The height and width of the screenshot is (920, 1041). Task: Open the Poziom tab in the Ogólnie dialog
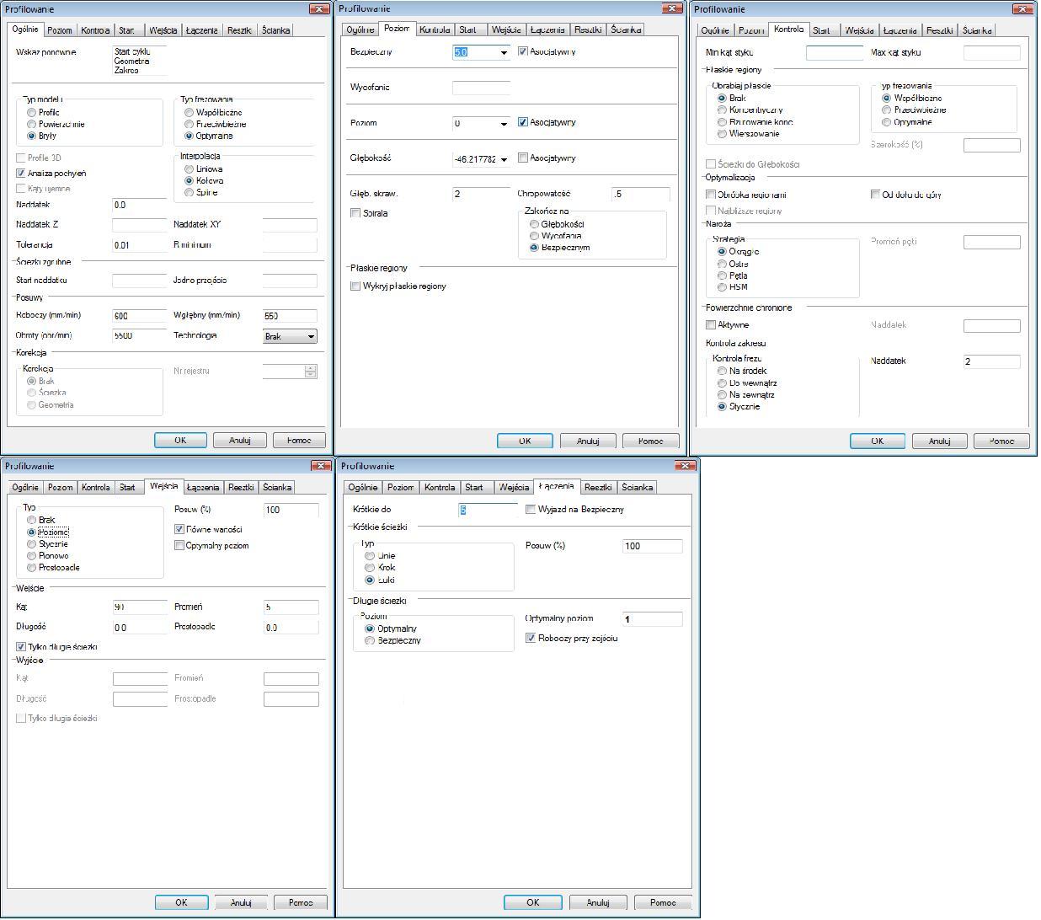coord(59,30)
